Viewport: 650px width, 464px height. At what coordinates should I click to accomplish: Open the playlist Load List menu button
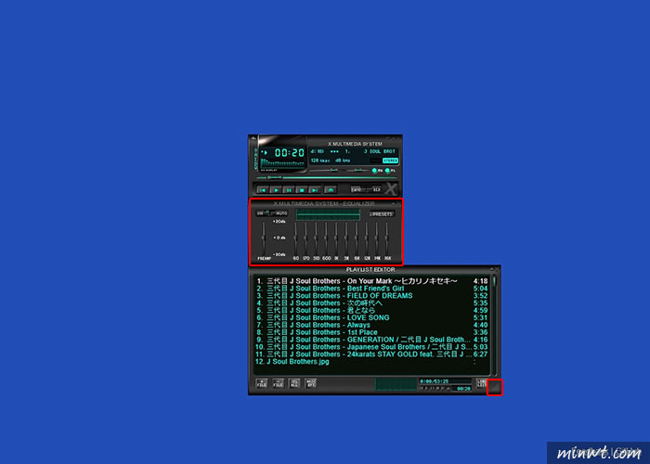[x=482, y=383]
